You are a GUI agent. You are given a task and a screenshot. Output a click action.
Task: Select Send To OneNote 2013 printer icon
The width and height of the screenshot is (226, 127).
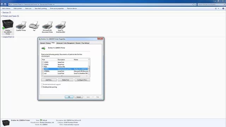(60, 25)
